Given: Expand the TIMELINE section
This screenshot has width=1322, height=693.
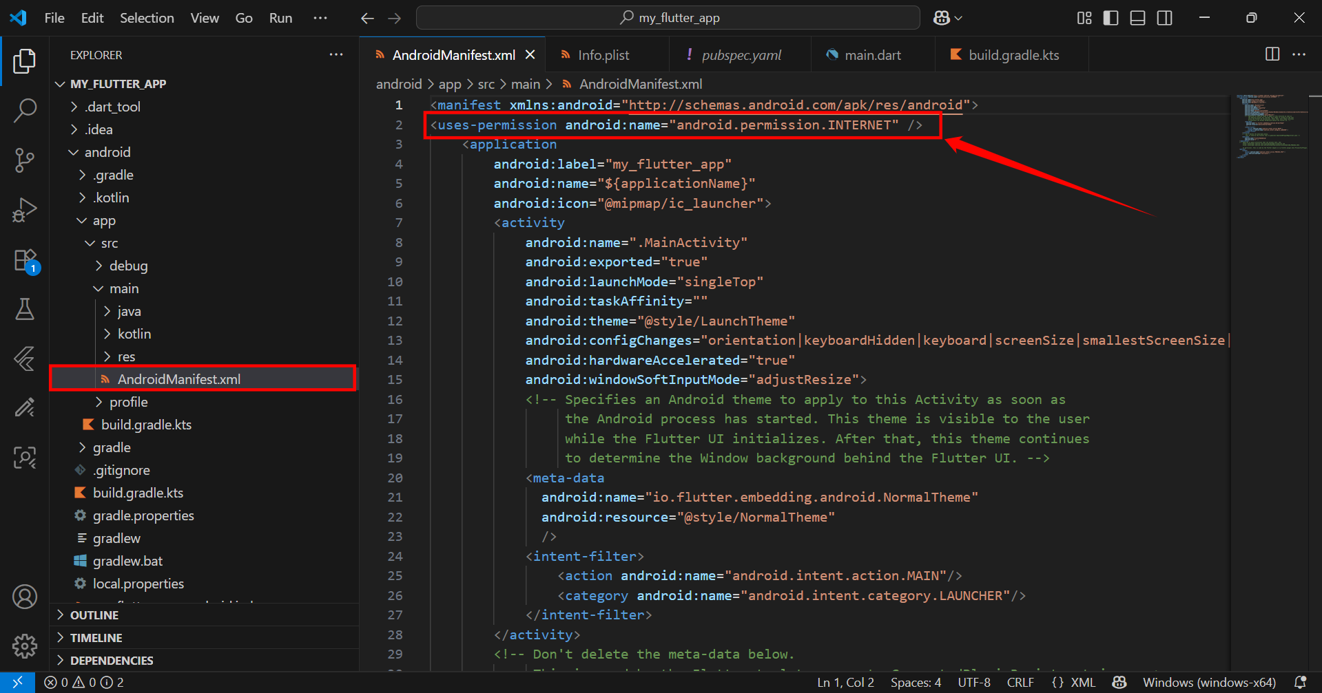Looking at the screenshot, I should tap(205, 638).
